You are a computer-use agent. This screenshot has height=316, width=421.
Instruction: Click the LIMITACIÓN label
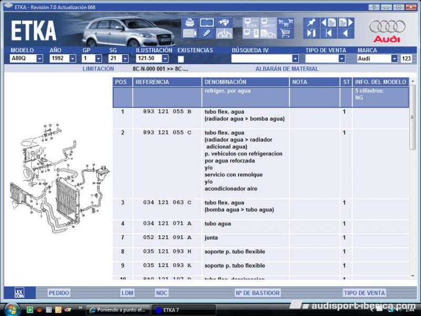click(98, 69)
